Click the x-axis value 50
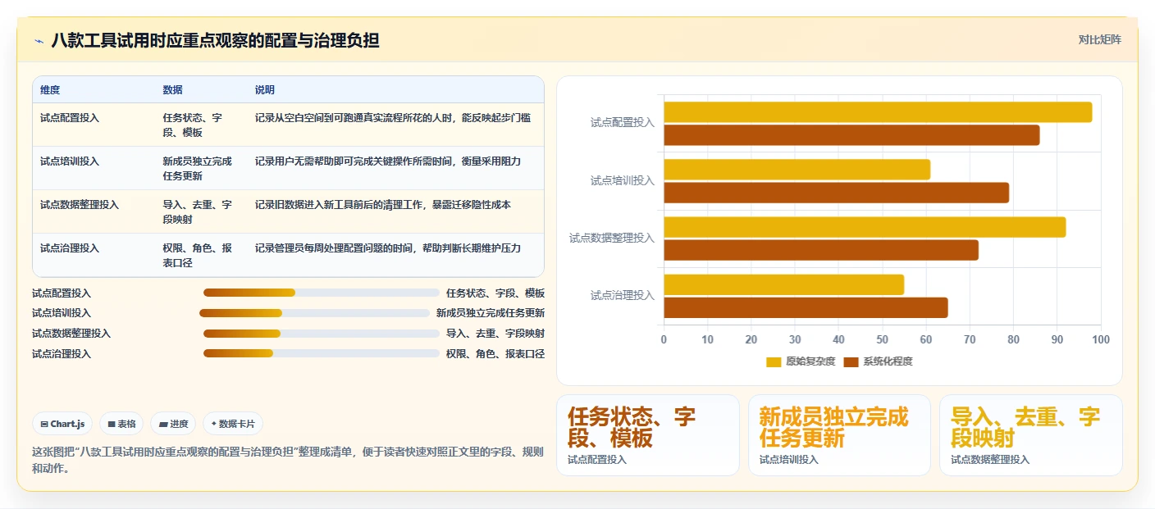This screenshot has width=1155, height=509. click(882, 340)
